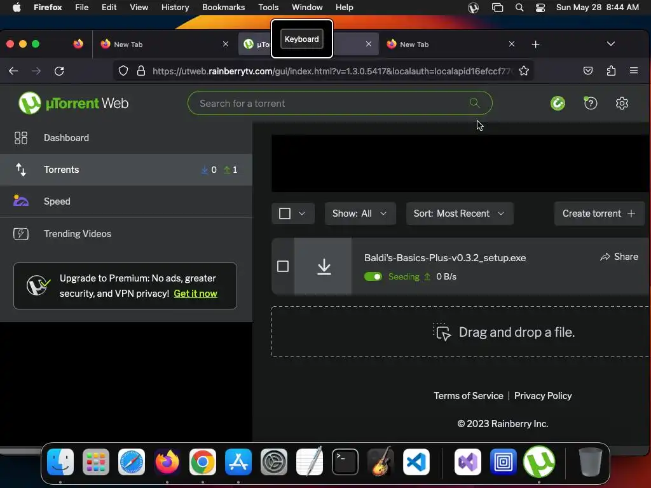Click the Create torrent button
This screenshot has width=651, height=488.
(x=599, y=213)
